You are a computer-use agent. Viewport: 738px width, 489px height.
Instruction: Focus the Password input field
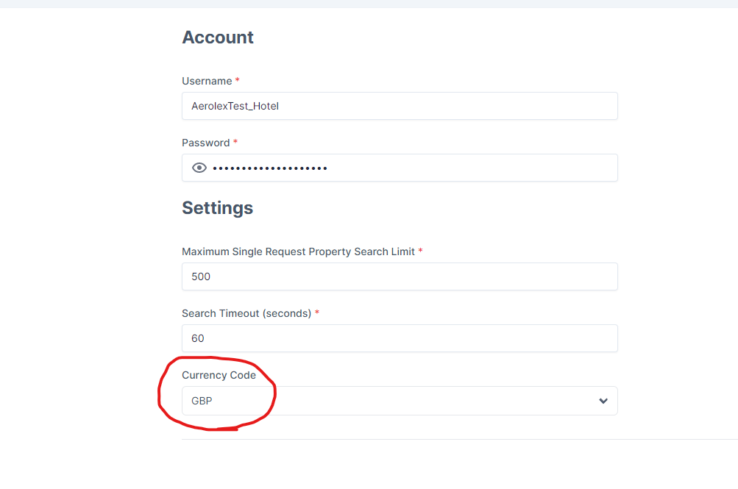pyautogui.click(x=400, y=168)
